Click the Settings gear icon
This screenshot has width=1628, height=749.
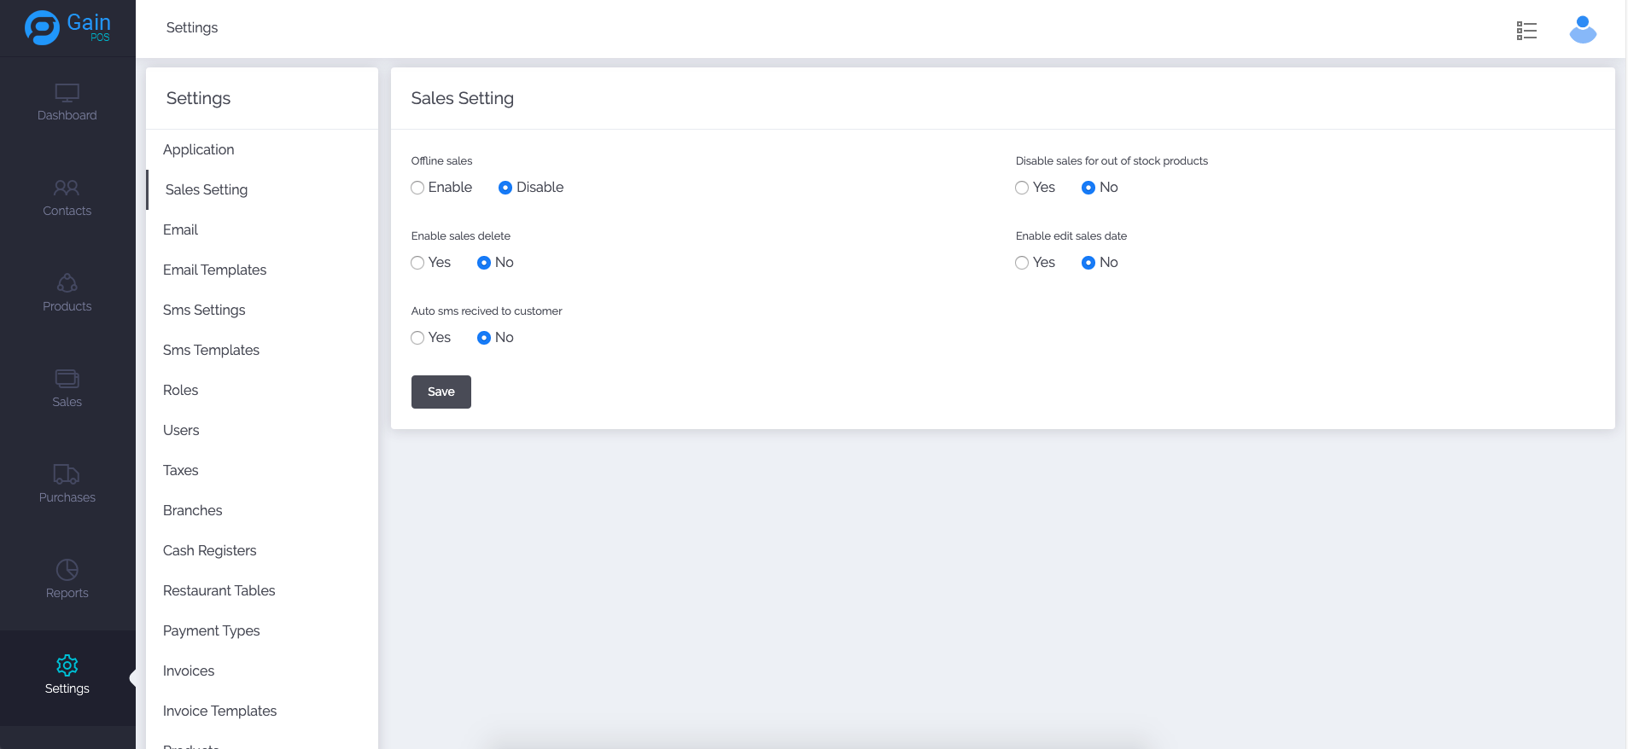(x=67, y=665)
